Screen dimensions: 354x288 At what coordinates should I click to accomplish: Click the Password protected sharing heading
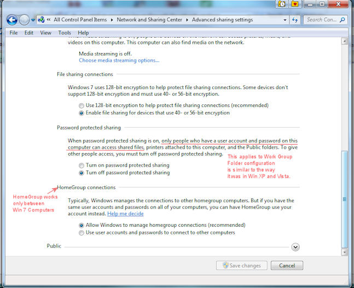click(x=89, y=128)
